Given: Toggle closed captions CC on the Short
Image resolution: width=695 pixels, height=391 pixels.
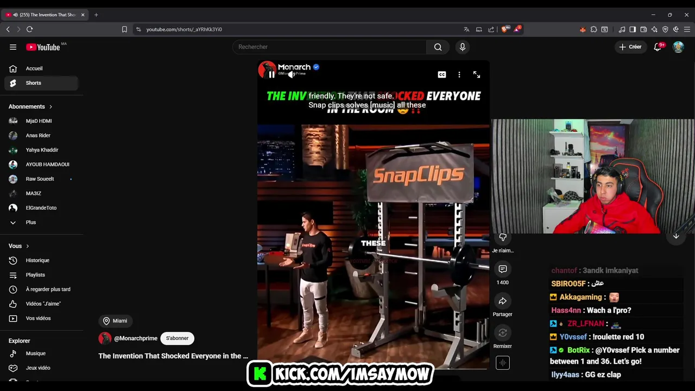Looking at the screenshot, I should pos(442,74).
